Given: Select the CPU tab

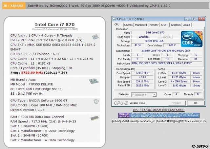Looking at the screenshot, I should pyautogui.click(x=117, y=25).
